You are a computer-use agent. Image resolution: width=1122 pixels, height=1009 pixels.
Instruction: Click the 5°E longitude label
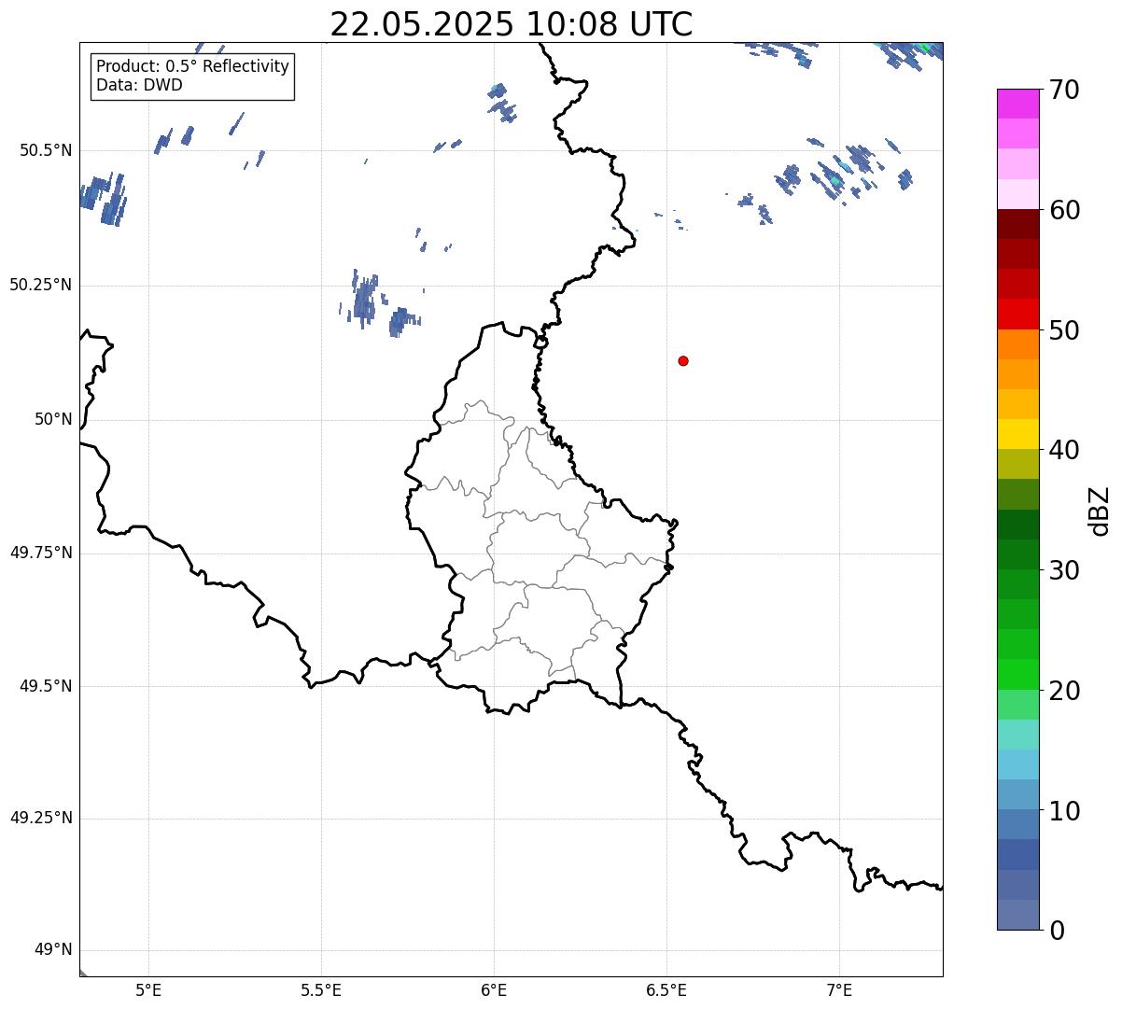point(148,989)
